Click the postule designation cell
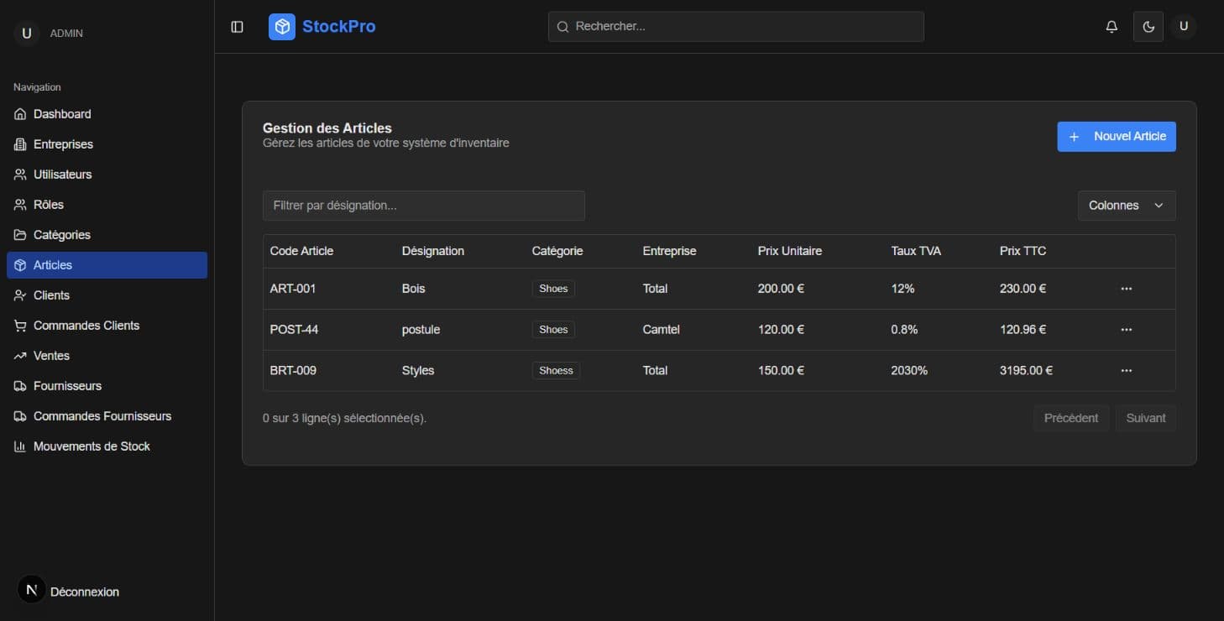Viewport: 1224px width, 621px height. point(421,330)
